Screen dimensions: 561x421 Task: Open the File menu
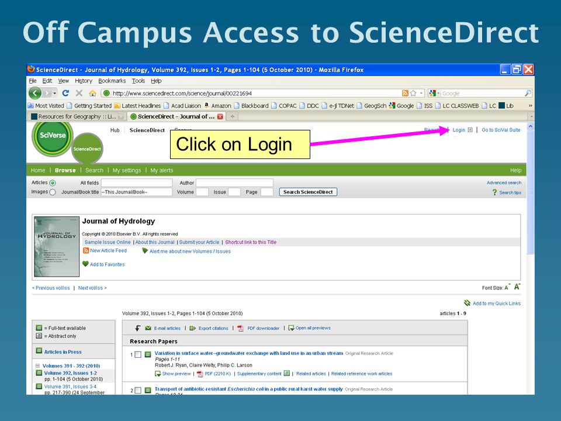pos(33,81)
